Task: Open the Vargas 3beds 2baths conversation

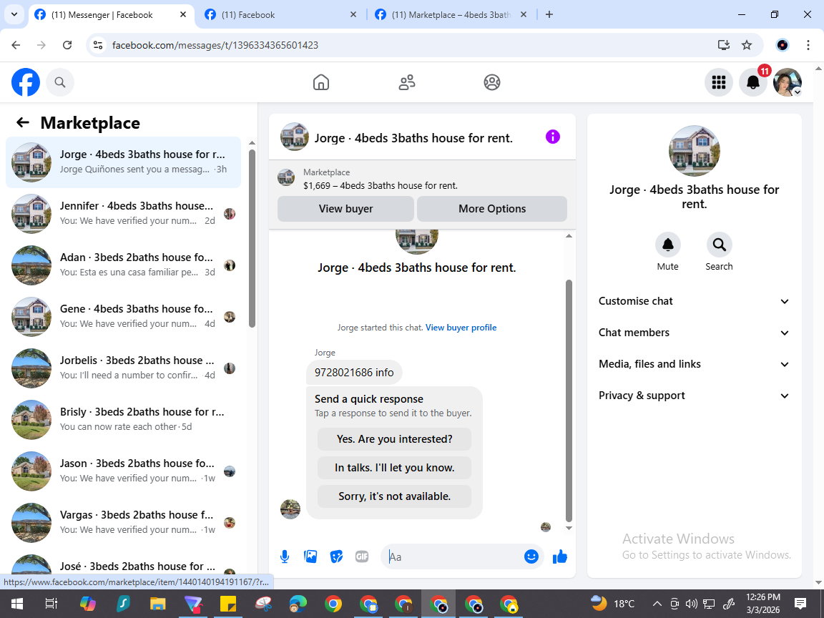Action: [124, 523]
